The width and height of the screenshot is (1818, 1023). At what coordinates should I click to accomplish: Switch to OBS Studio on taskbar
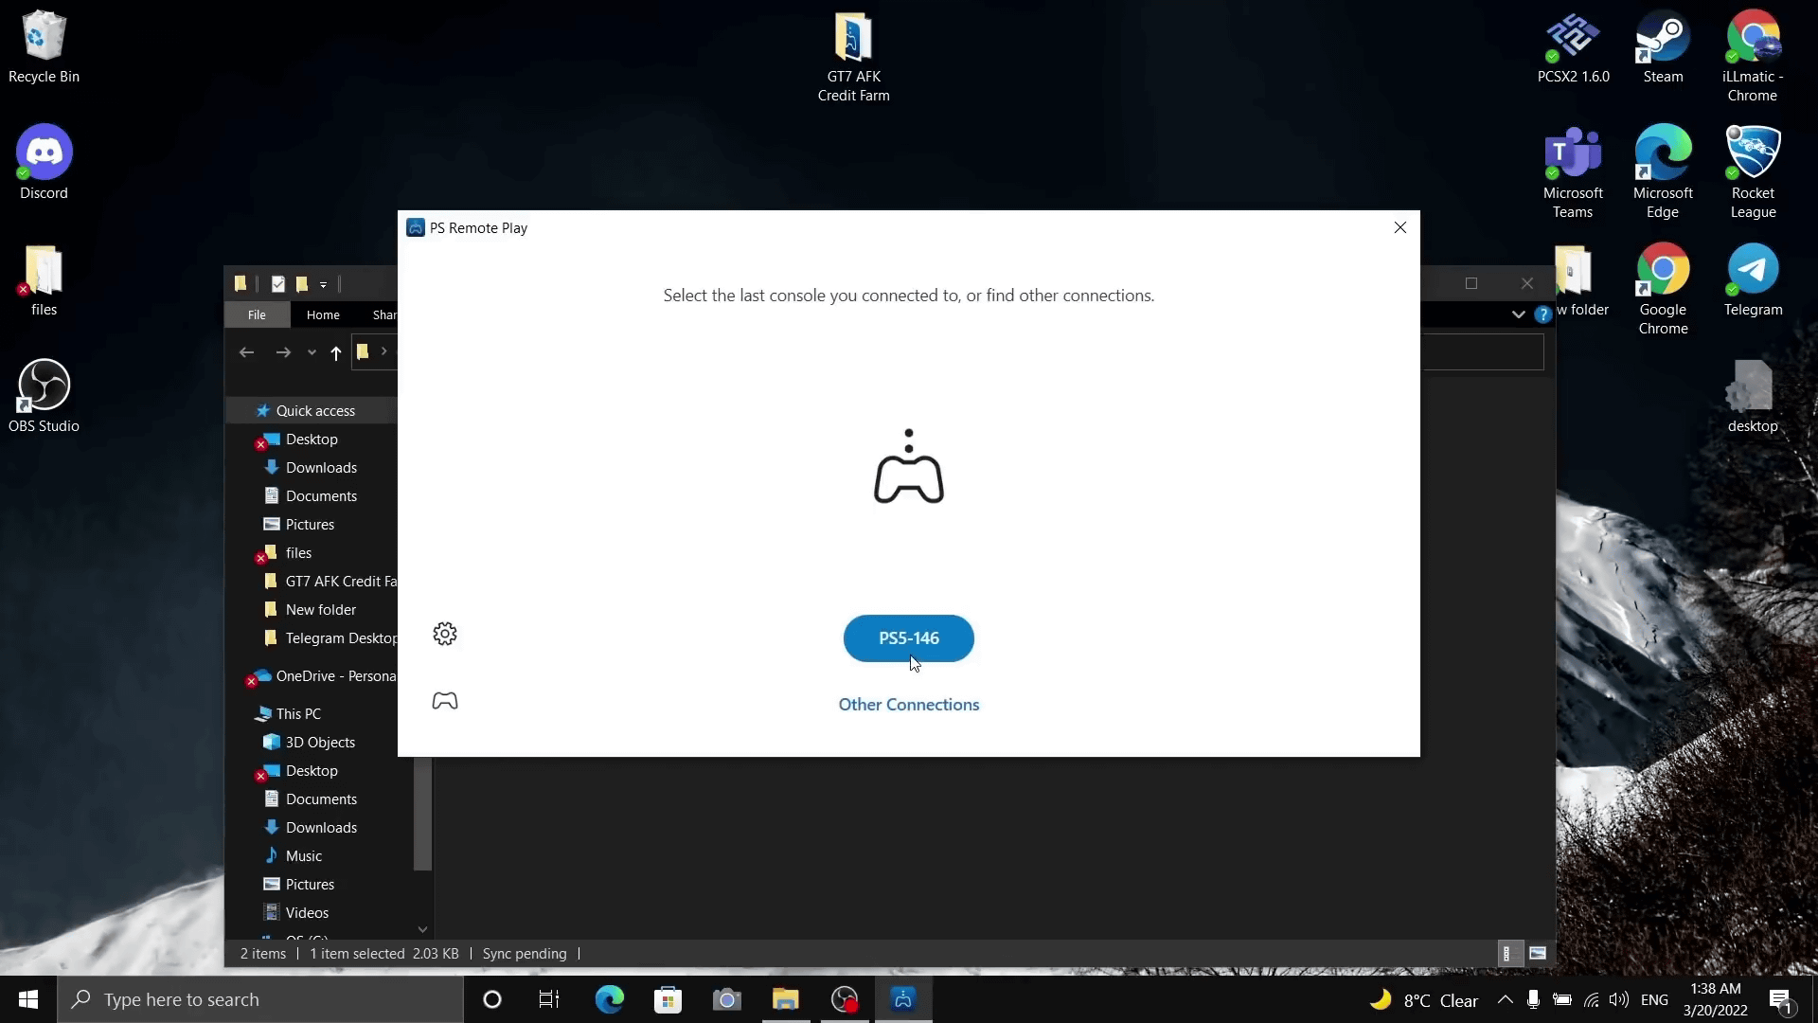[x=844, y=999]
